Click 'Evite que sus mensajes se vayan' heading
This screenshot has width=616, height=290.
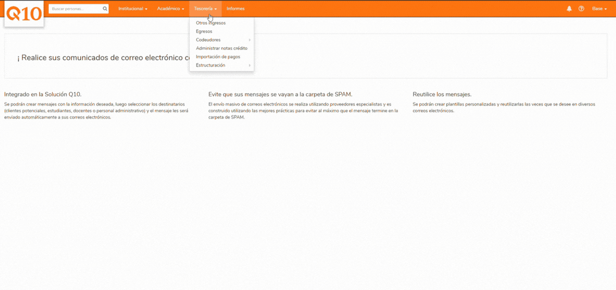tap(280, 94)
